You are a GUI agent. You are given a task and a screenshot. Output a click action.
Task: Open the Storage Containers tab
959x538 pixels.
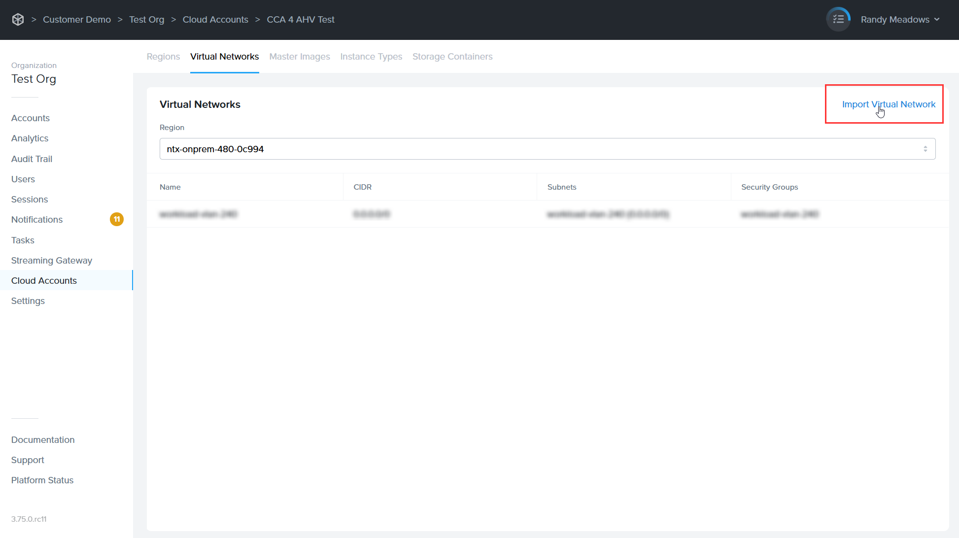(452, 57)
